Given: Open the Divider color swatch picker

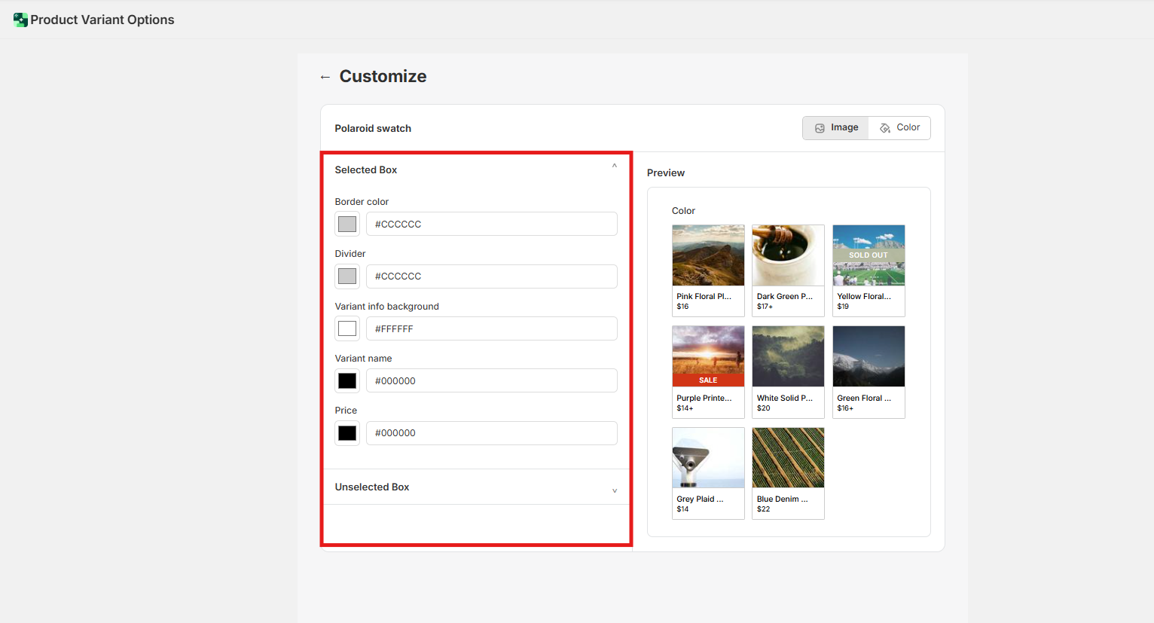Looking at the screenshot, I should click(x=347, y=276).
